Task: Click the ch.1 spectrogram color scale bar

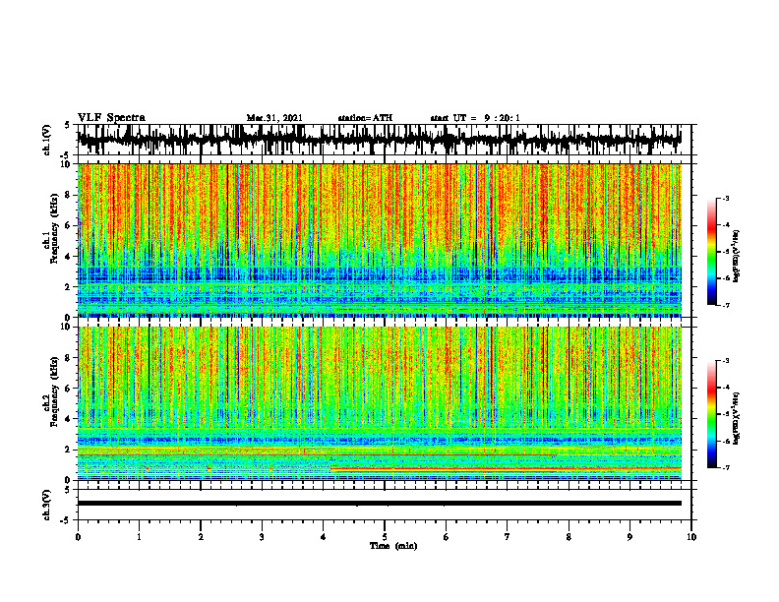Action: 711,252
